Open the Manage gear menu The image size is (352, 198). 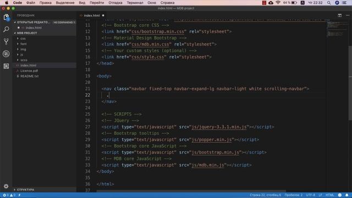pyautogui.click(x=6, y=186)
